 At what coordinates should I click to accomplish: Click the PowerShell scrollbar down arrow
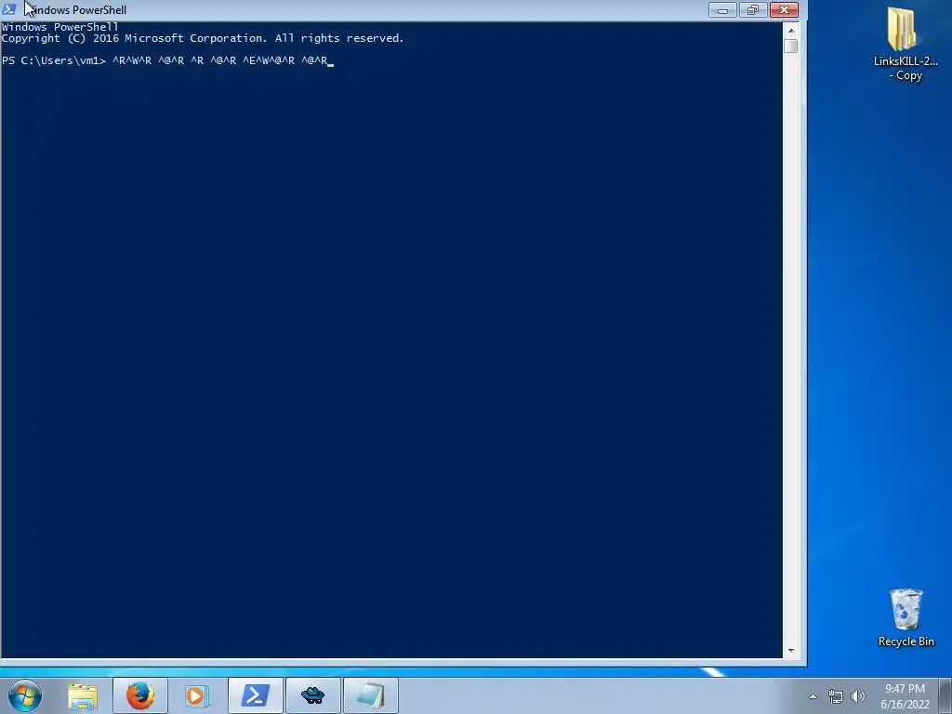tap(790, 650)
